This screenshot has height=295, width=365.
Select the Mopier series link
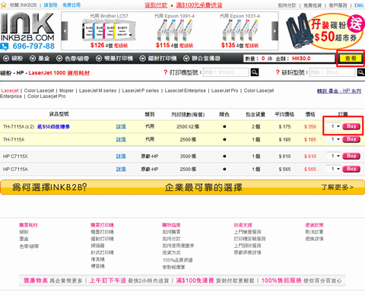[66, 90]
